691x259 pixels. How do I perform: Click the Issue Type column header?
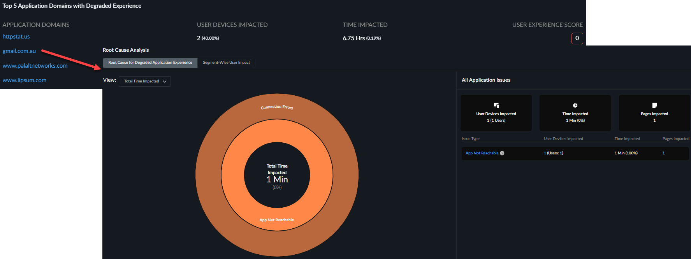(x=470, y=139)
